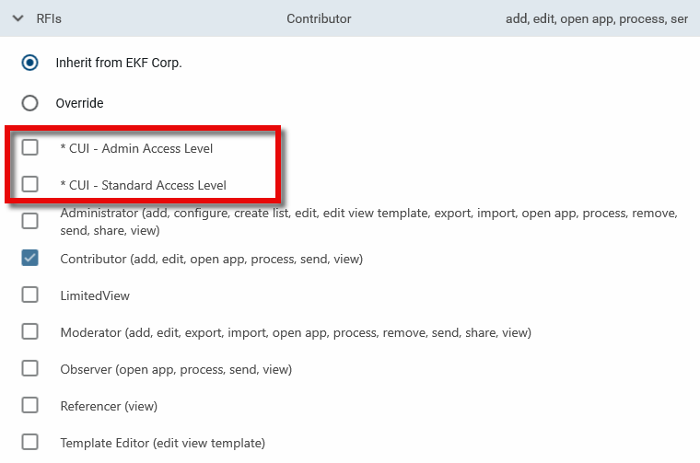Click the Override option label text
700x463 pixels.
pyautogui.click(x=79, y=103)
